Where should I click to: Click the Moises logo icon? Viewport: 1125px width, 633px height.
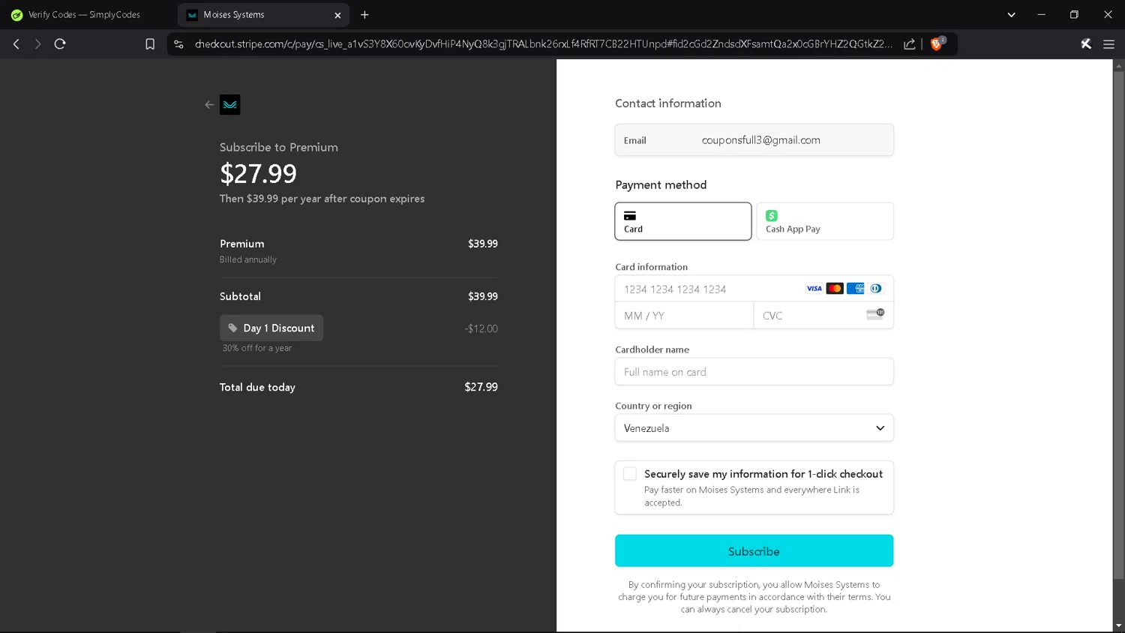point(230,105)
